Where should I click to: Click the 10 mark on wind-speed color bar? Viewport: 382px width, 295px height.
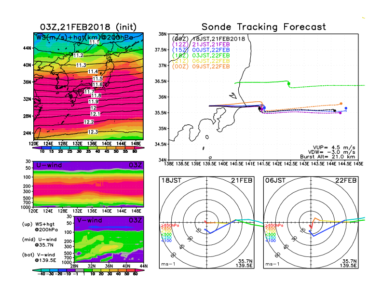pos(42,151)
